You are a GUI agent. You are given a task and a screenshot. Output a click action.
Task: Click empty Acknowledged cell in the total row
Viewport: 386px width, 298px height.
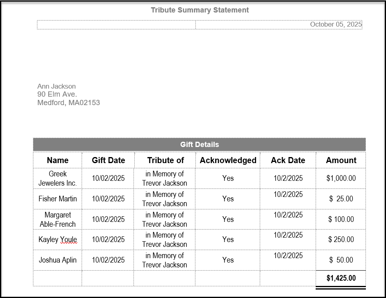[228, 278]
